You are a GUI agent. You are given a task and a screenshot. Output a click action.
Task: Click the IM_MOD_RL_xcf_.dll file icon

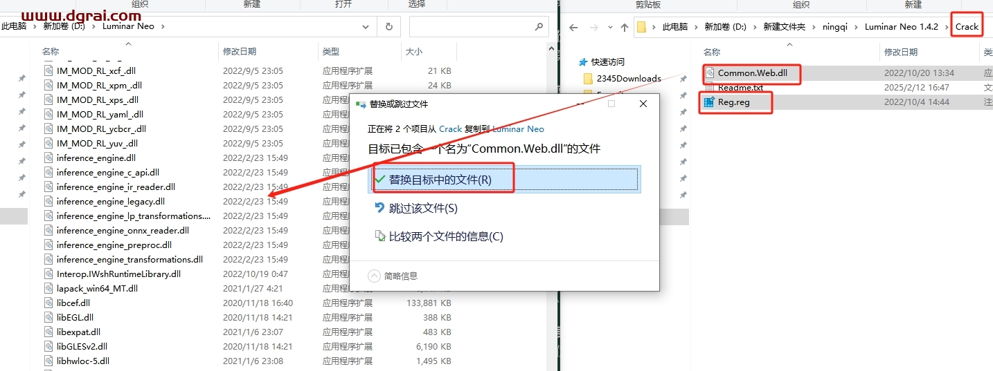[x=48, y=70]
